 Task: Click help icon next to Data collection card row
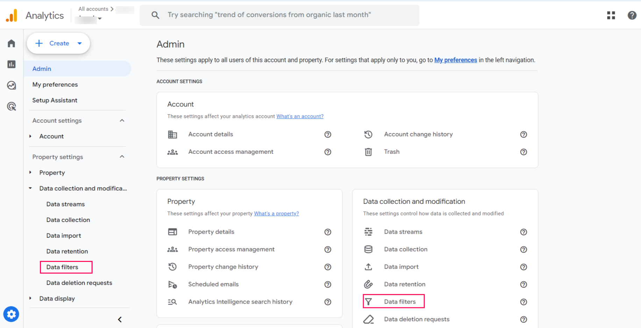pyautogui.click(x=524, y=250)
